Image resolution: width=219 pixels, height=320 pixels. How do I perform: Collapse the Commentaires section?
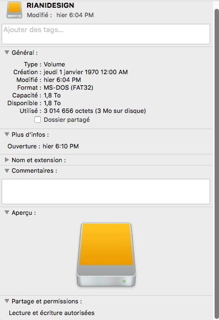click(x=7, y=171)
